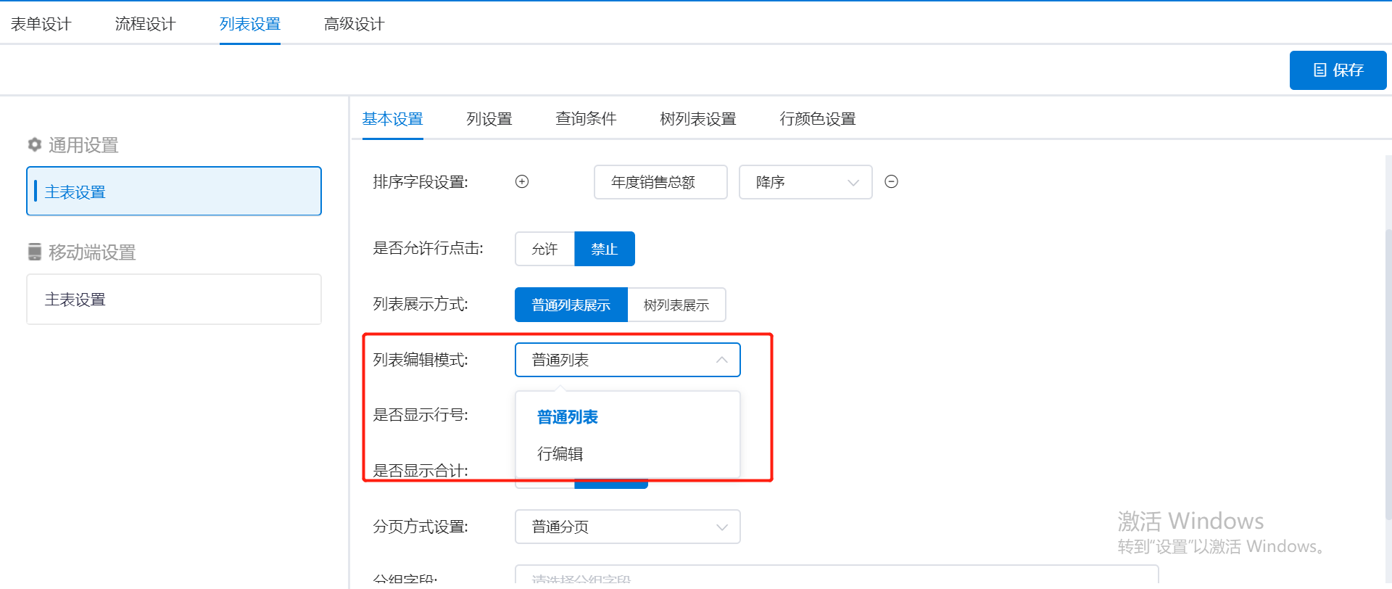Switch to the 列表设置 tab
Viewport: 1392px width, 589px height.
(250, 24)
